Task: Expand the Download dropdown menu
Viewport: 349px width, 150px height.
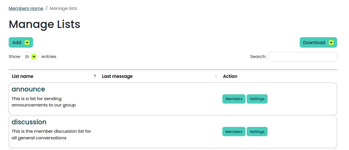Action: coord(318,42)
